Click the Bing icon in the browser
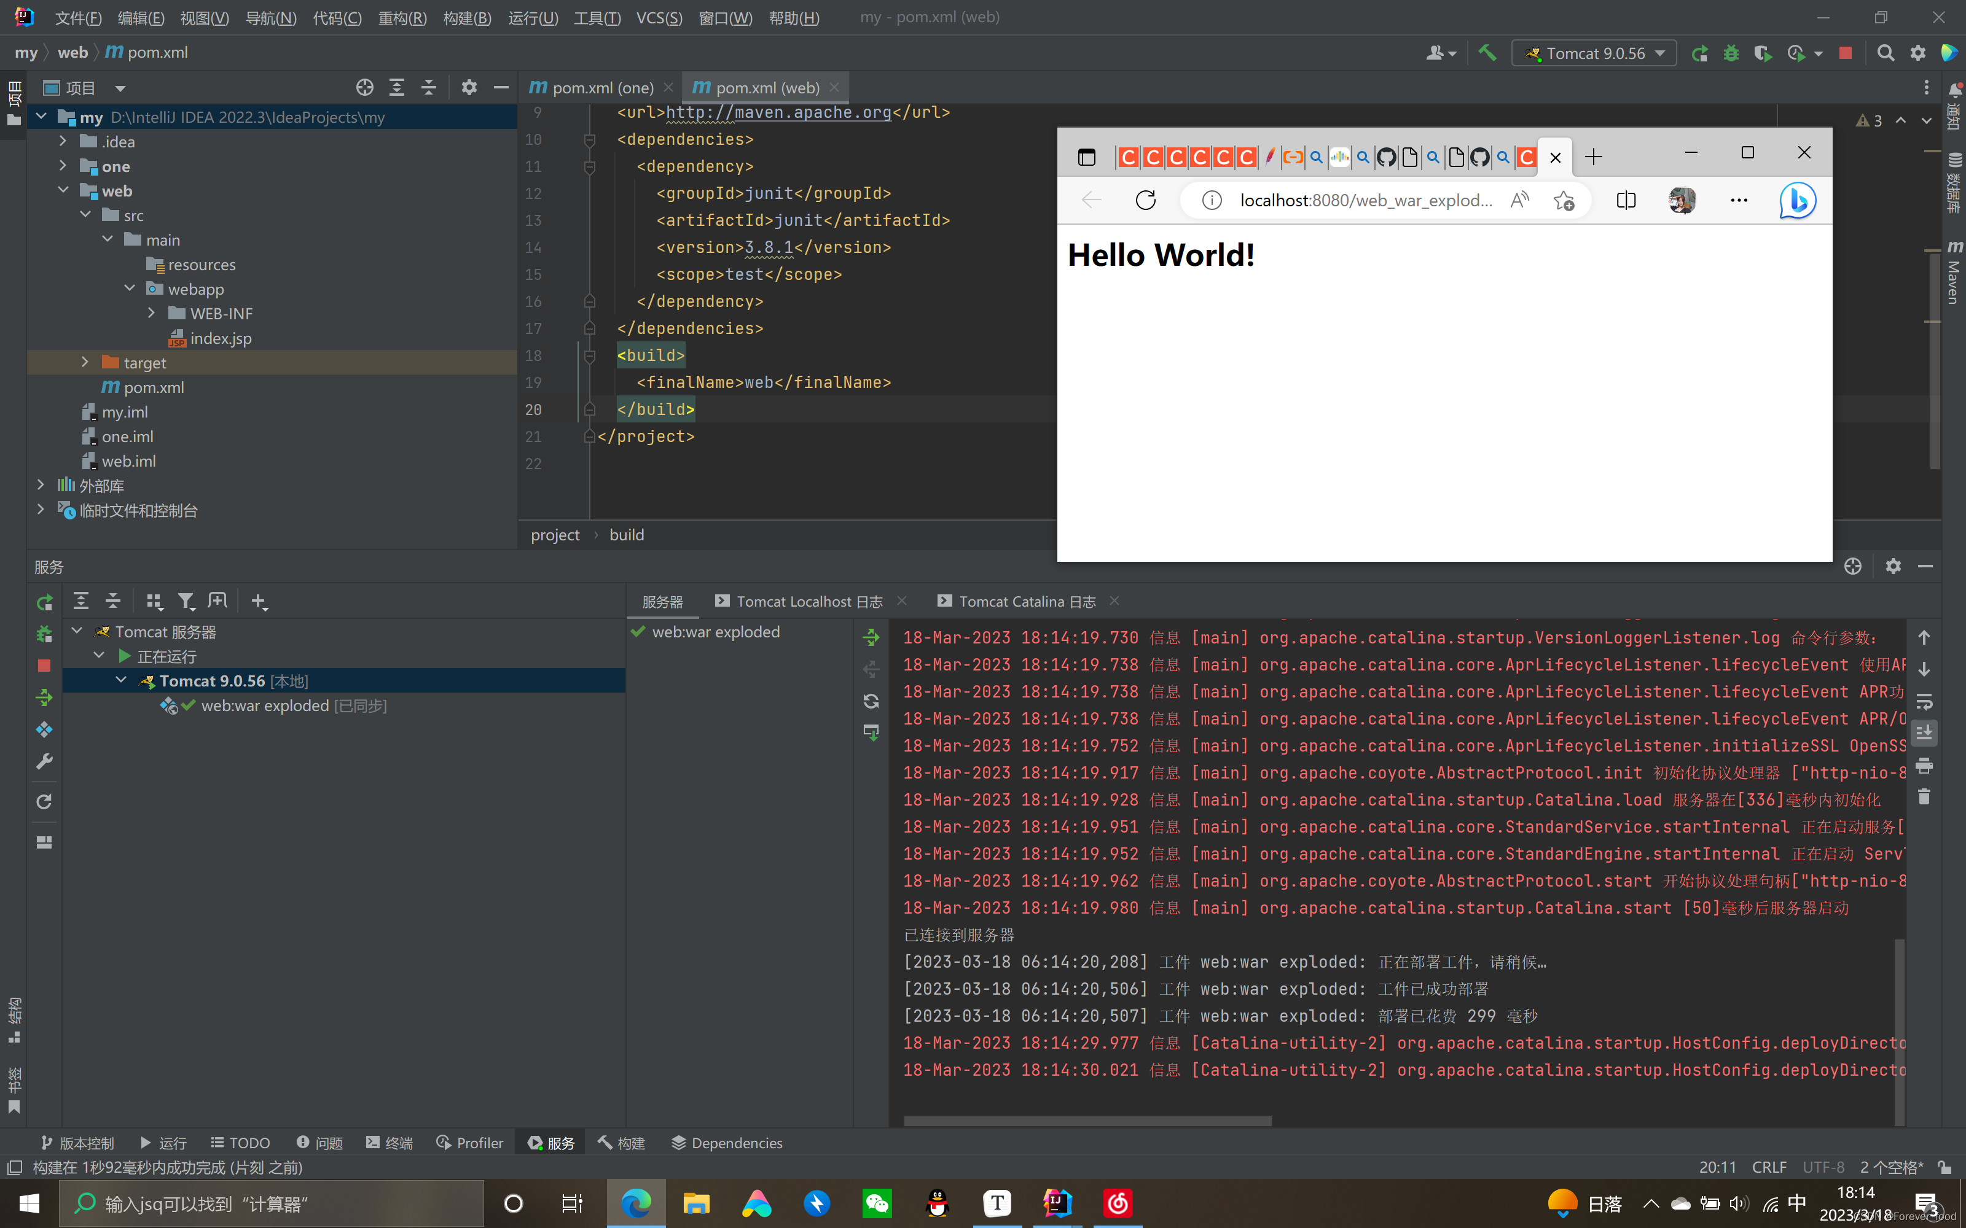Viewport: 1966px width, 1228px height. tap(1797, 201)
